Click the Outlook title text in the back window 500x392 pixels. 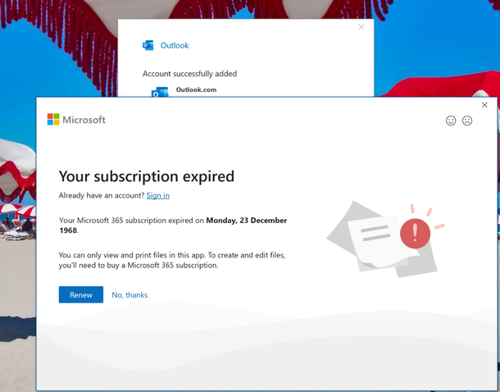pos(175,46)
